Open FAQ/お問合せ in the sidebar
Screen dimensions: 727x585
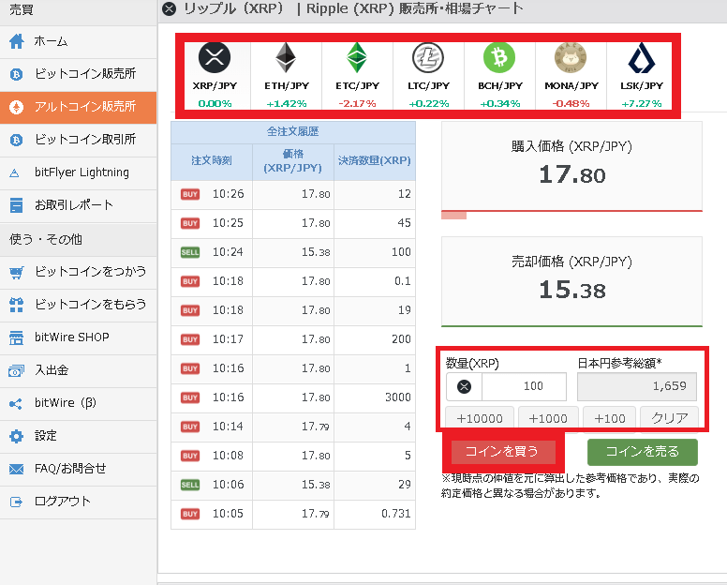point(79,469)
